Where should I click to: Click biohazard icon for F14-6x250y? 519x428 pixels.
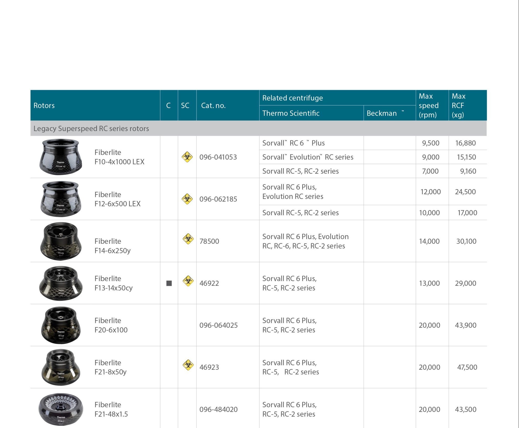188,239
